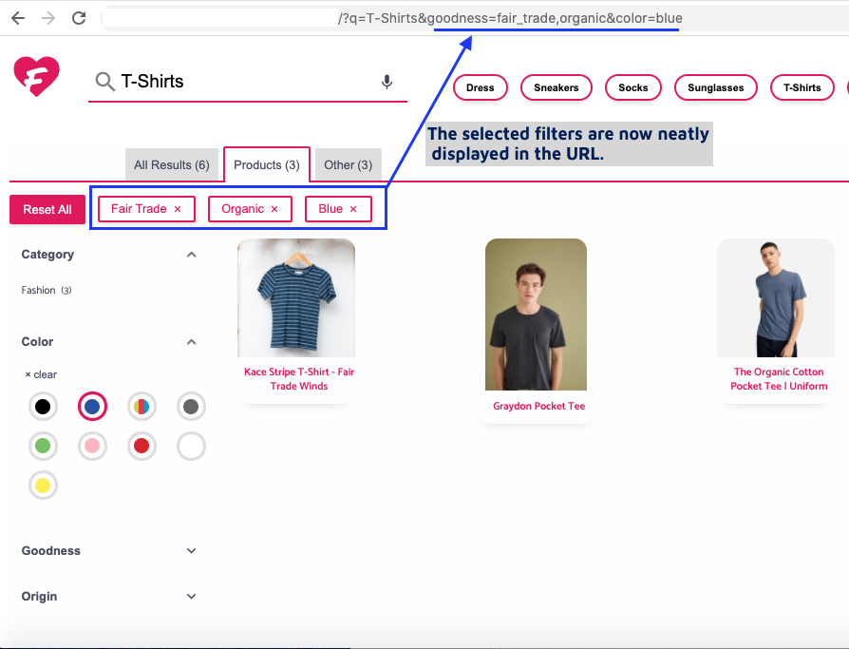Switch to the Other tab
Image resolution: width=849 pixels, height=649 pixels.
(348, 164)
